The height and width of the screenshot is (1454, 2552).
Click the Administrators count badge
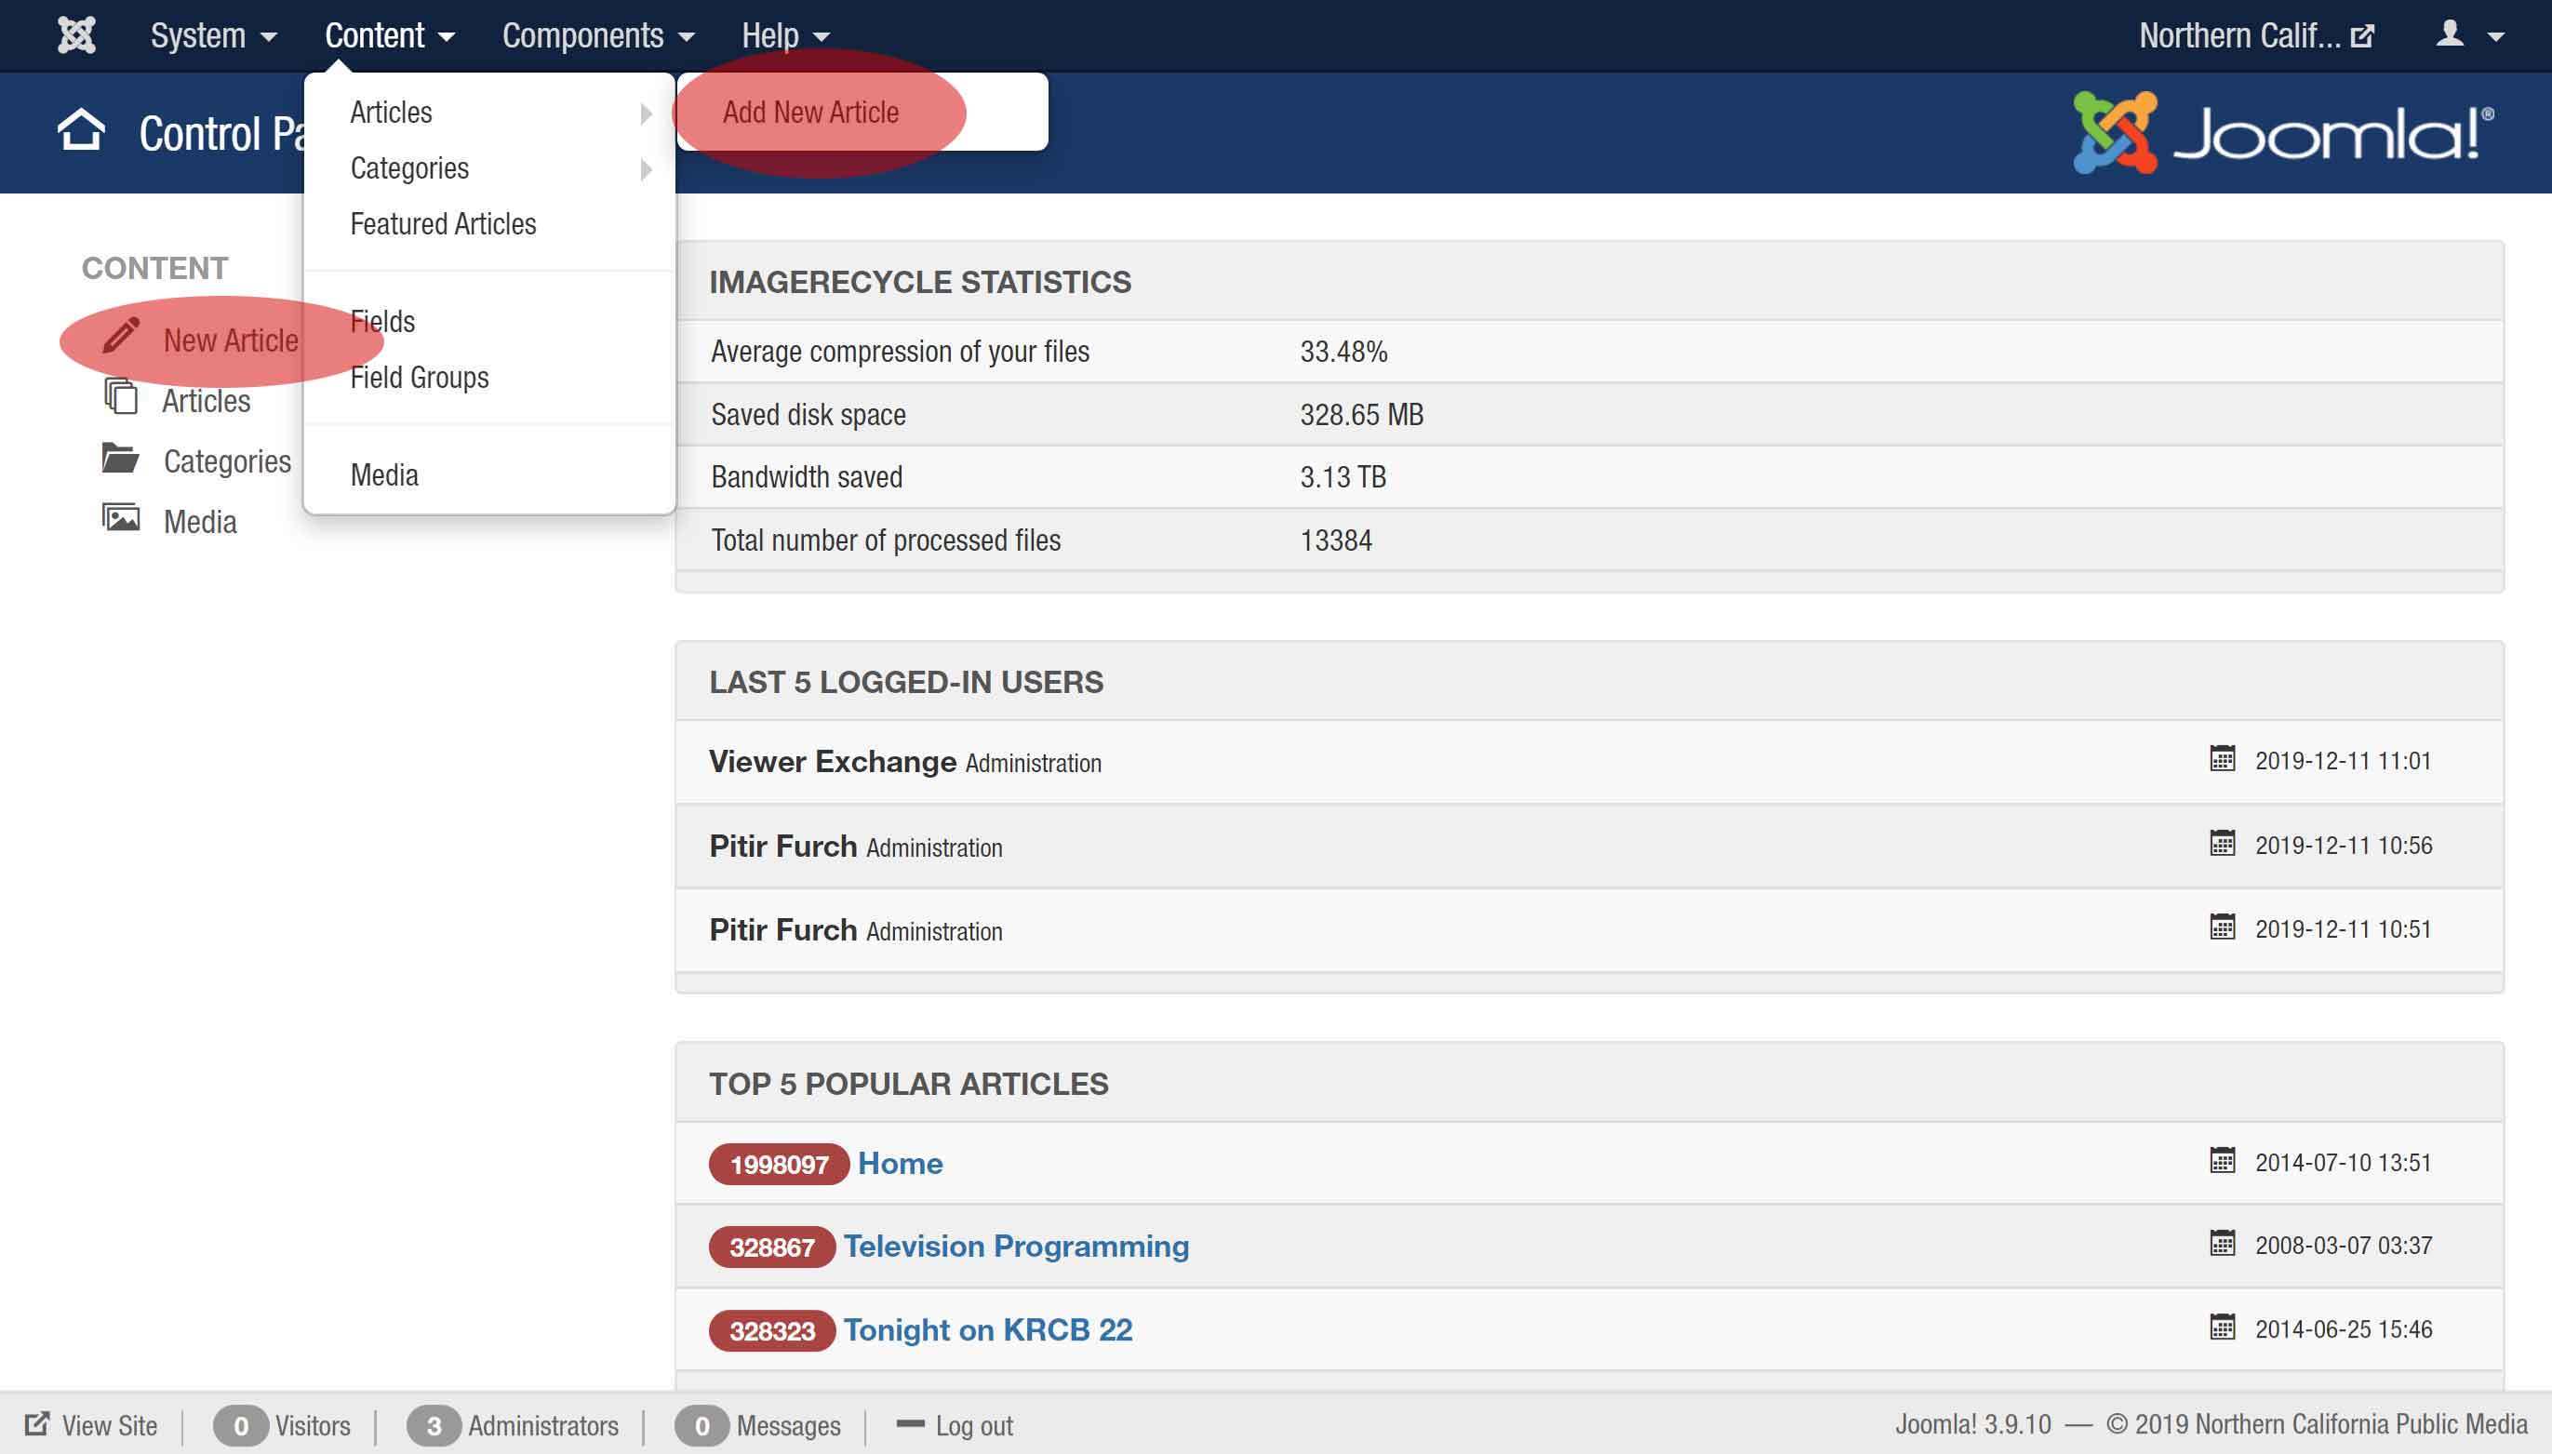(434, 1426)
